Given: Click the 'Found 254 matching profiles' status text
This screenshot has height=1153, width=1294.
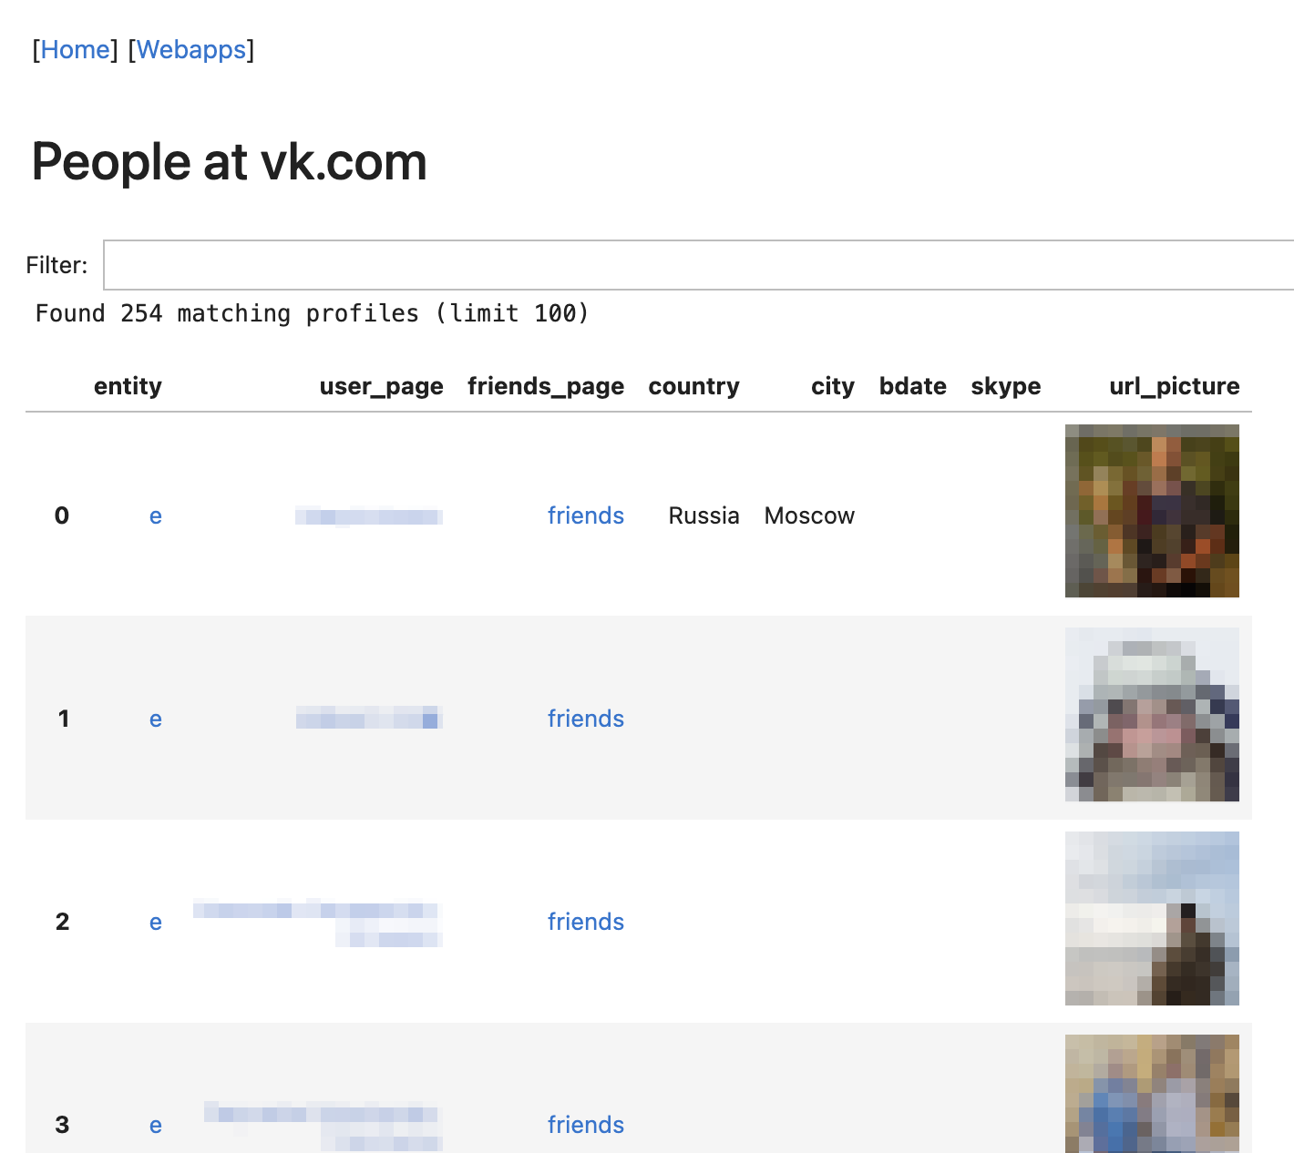Looking at the screenshot, I should pyautogui.click(x=313, y=313).
